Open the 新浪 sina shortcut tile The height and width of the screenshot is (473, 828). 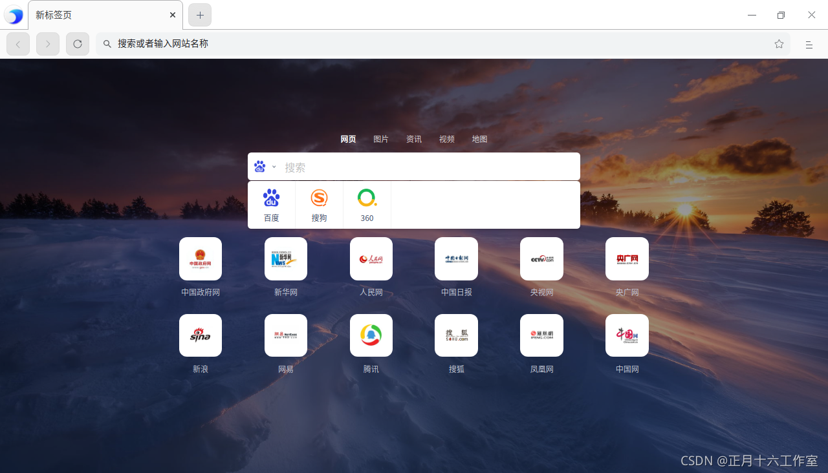[x=201, y=335]
